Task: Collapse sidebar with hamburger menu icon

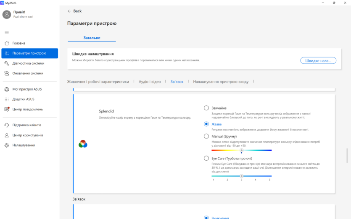Action: click(7, 33)
